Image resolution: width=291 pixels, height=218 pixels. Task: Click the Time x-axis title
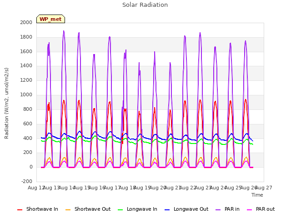click(257, 195)
